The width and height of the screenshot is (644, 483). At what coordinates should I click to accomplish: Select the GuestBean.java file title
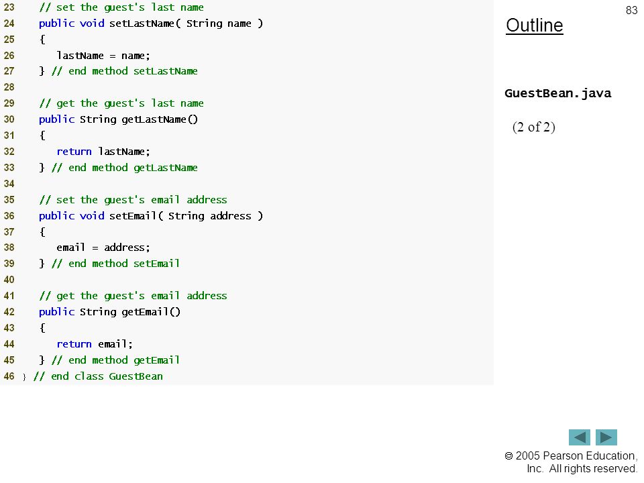[557, 94]
